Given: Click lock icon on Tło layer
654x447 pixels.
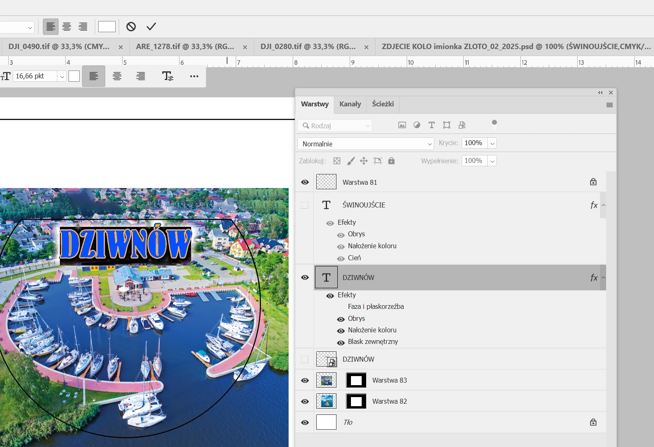Looking at the screenshot, I should pyautogui.click(x=593, y=422).
